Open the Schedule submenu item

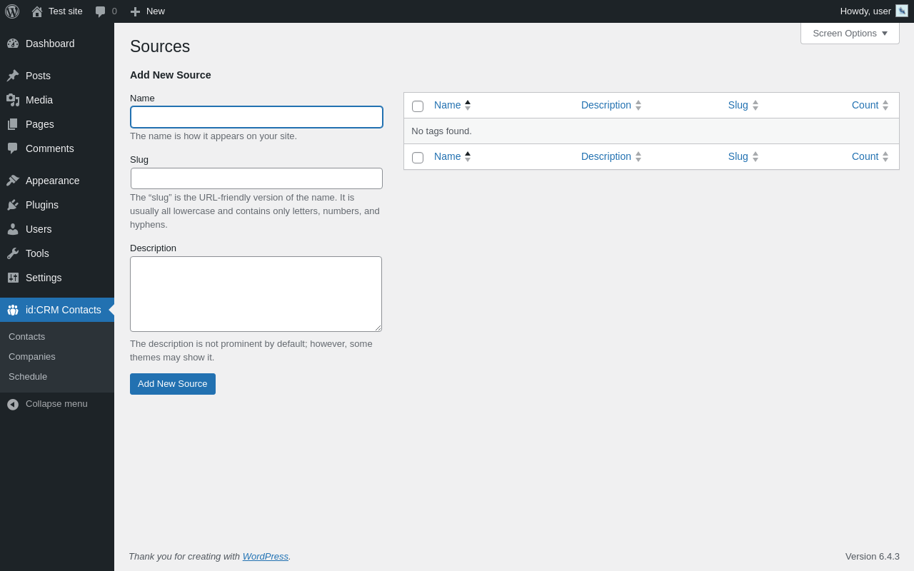28,377
